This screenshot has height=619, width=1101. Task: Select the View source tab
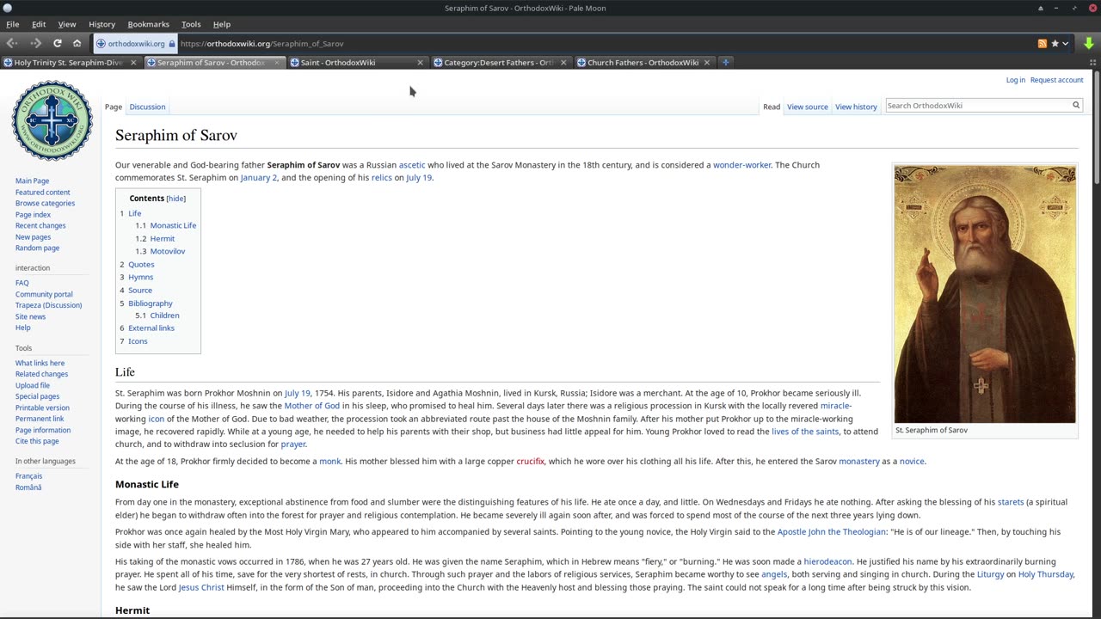(x=807, y=107)
